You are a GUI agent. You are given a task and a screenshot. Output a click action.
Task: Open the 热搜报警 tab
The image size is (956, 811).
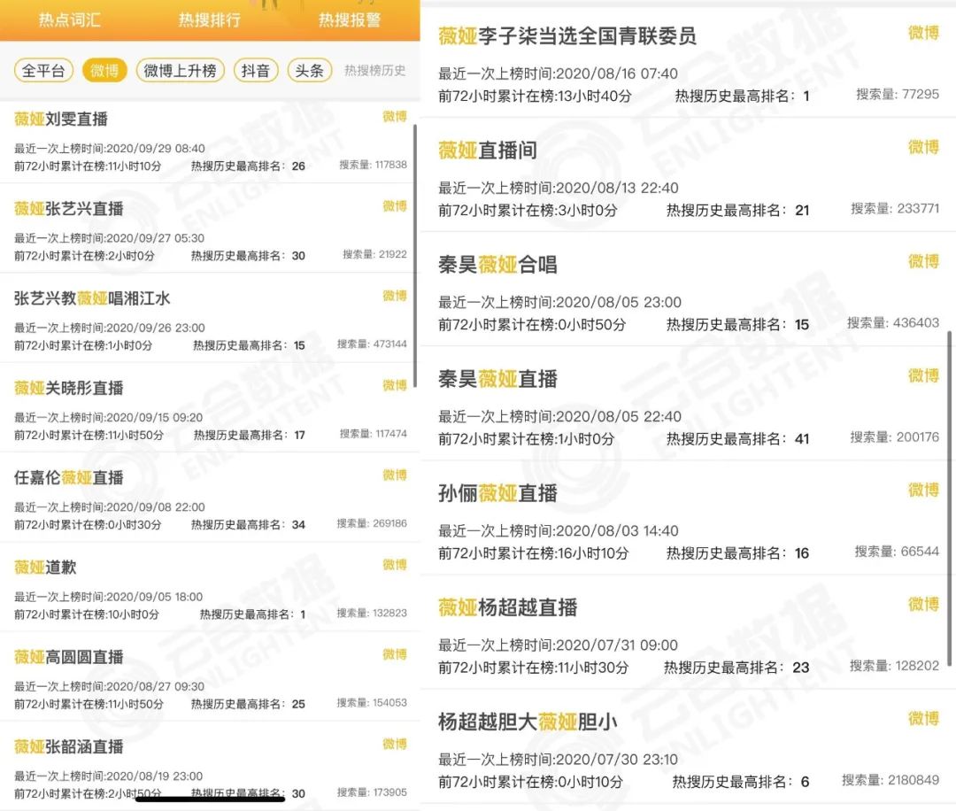coord(350,20)
